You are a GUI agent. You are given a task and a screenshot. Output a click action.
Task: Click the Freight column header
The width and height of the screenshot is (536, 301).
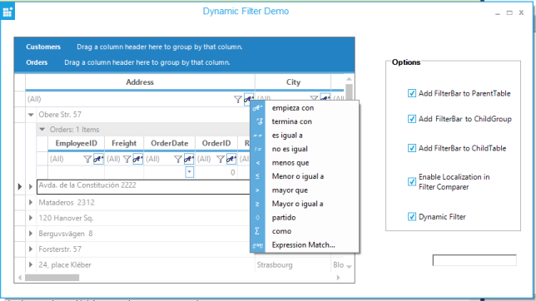(124, 144)
